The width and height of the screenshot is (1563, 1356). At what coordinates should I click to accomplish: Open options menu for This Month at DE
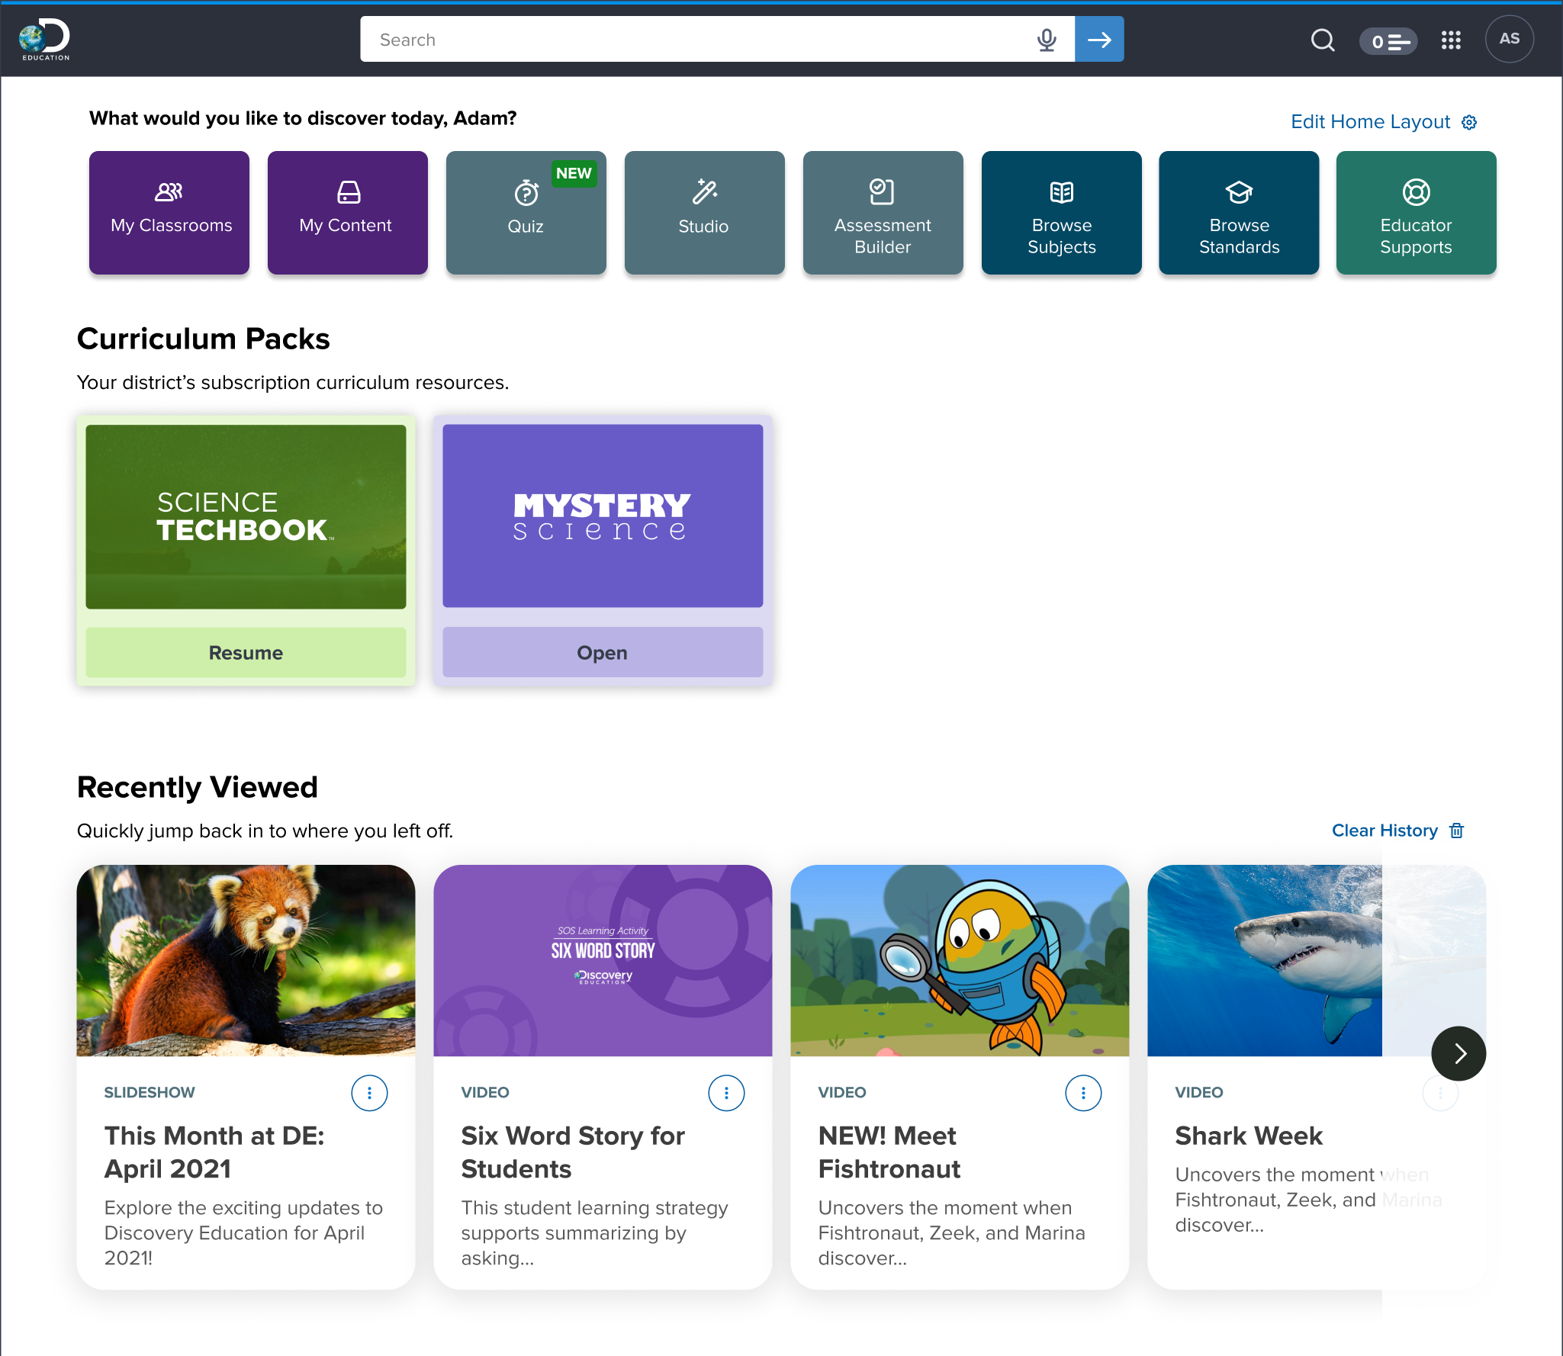click(x=369, y=1094)
